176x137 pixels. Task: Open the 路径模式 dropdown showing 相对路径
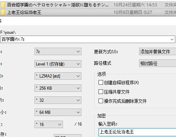point(158,63)
